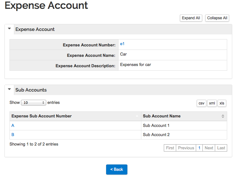
Task: Collapse the Expense Account section arrow
Action: point(9,29)
